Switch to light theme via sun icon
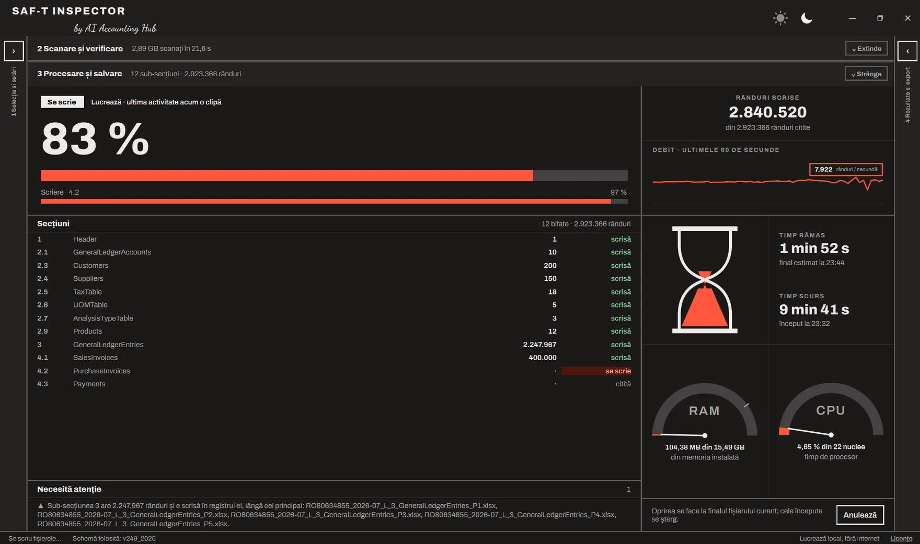 [780, 18]
